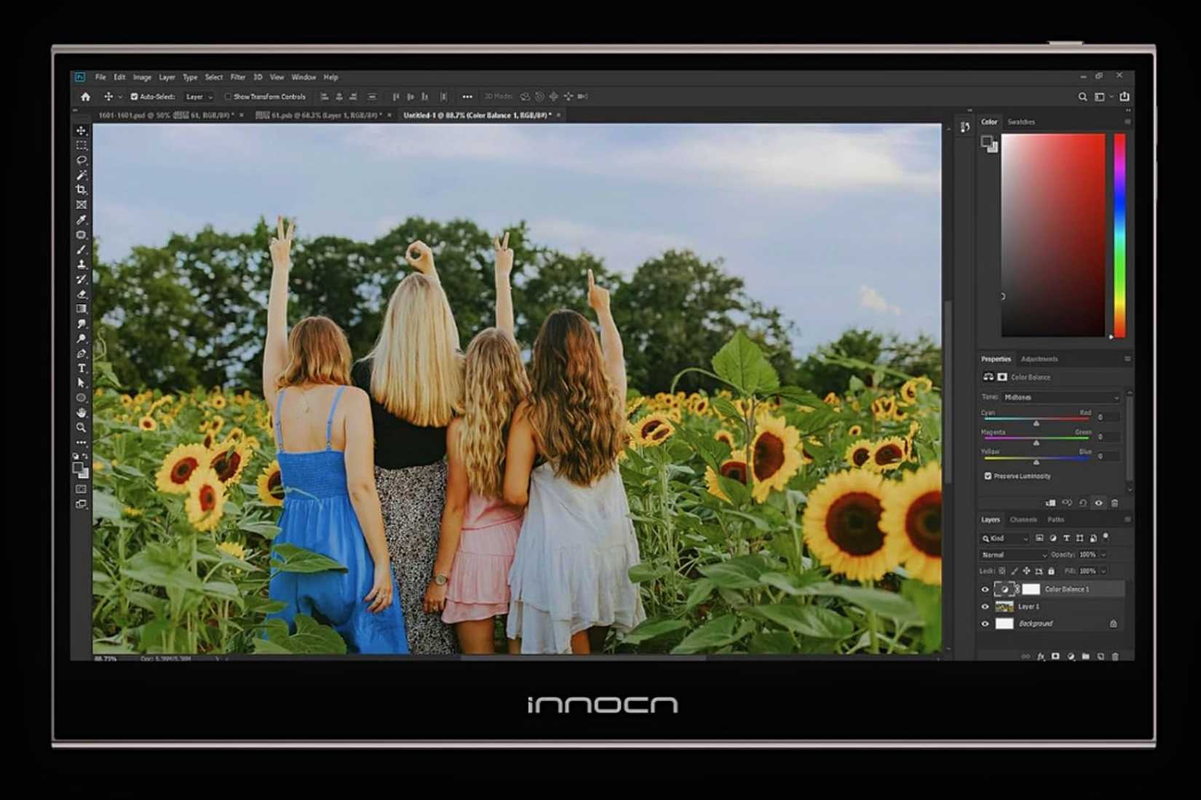This screenshot has height=800, width=1201.
Task: Open the Filter menu
Action: click(x=238, y=76)
